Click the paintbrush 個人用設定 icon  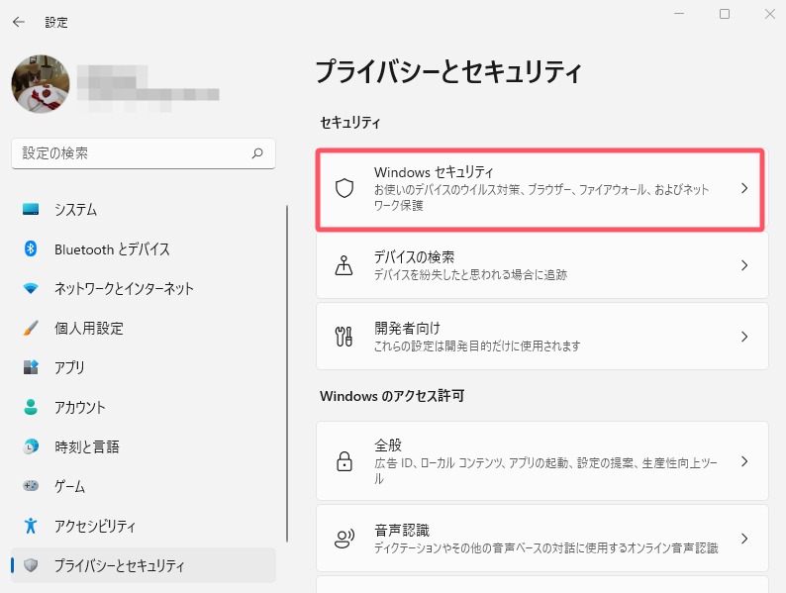pos(31,328)
